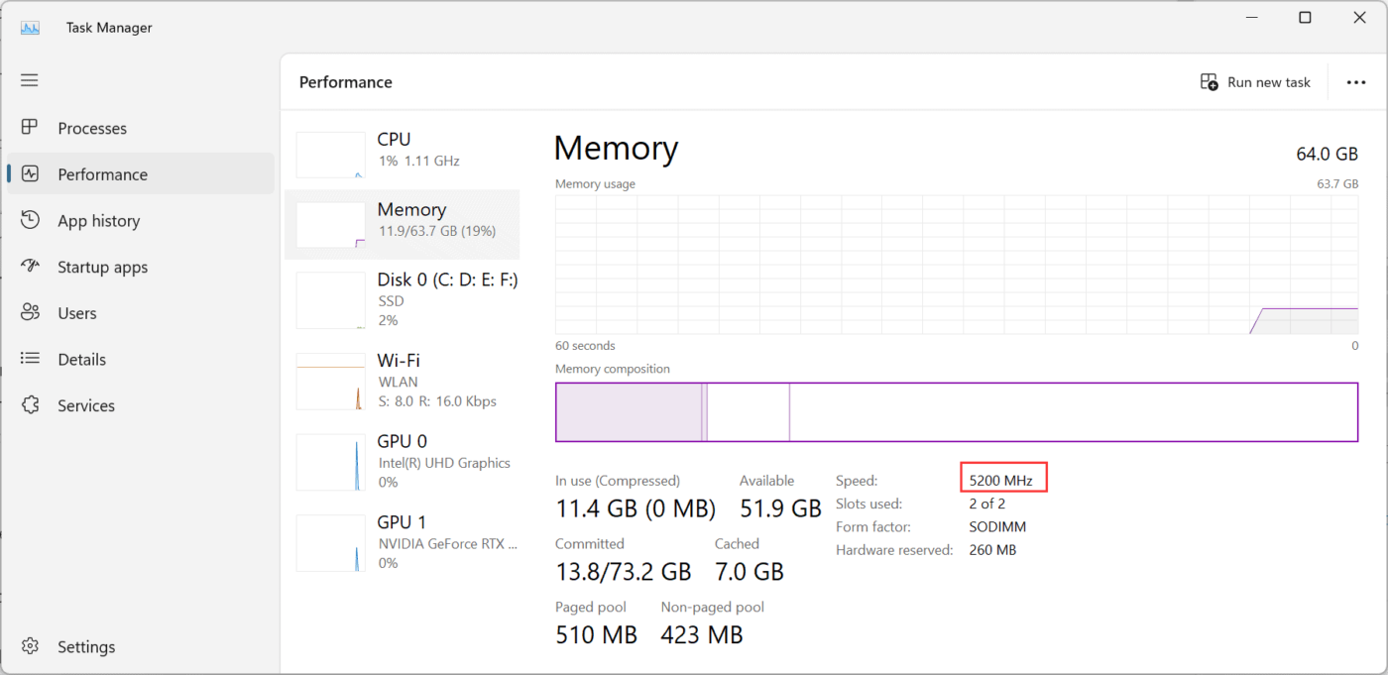The width and height of the screenshot is (1388, 675).
Task: Select GPU 1 NVIDIA GeForce entry
Action: point(402,542)
